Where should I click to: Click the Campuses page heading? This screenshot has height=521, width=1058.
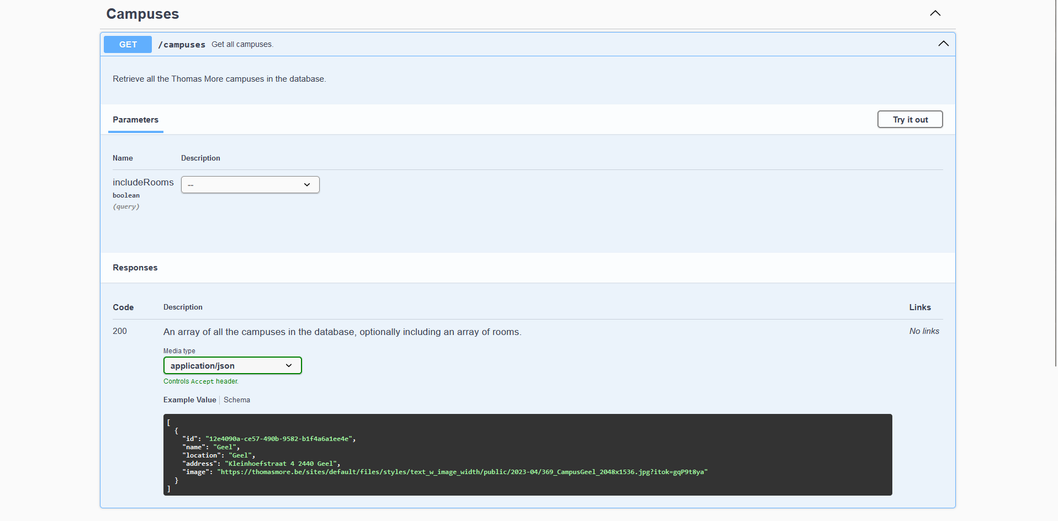click(x=142, y=14)
